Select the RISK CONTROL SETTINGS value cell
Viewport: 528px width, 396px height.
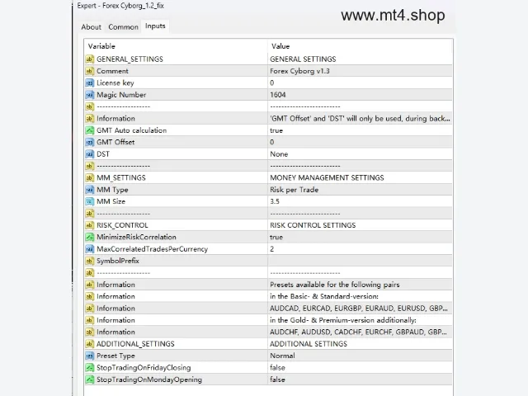pos(360,225)
